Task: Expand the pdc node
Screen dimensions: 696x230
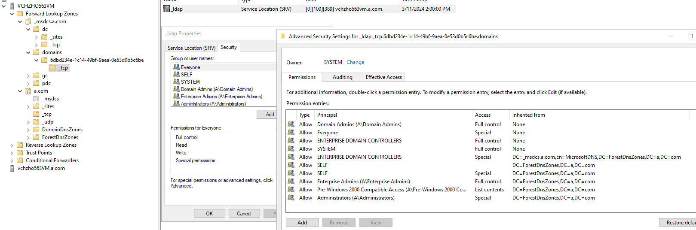Action: tap(28, 83)
